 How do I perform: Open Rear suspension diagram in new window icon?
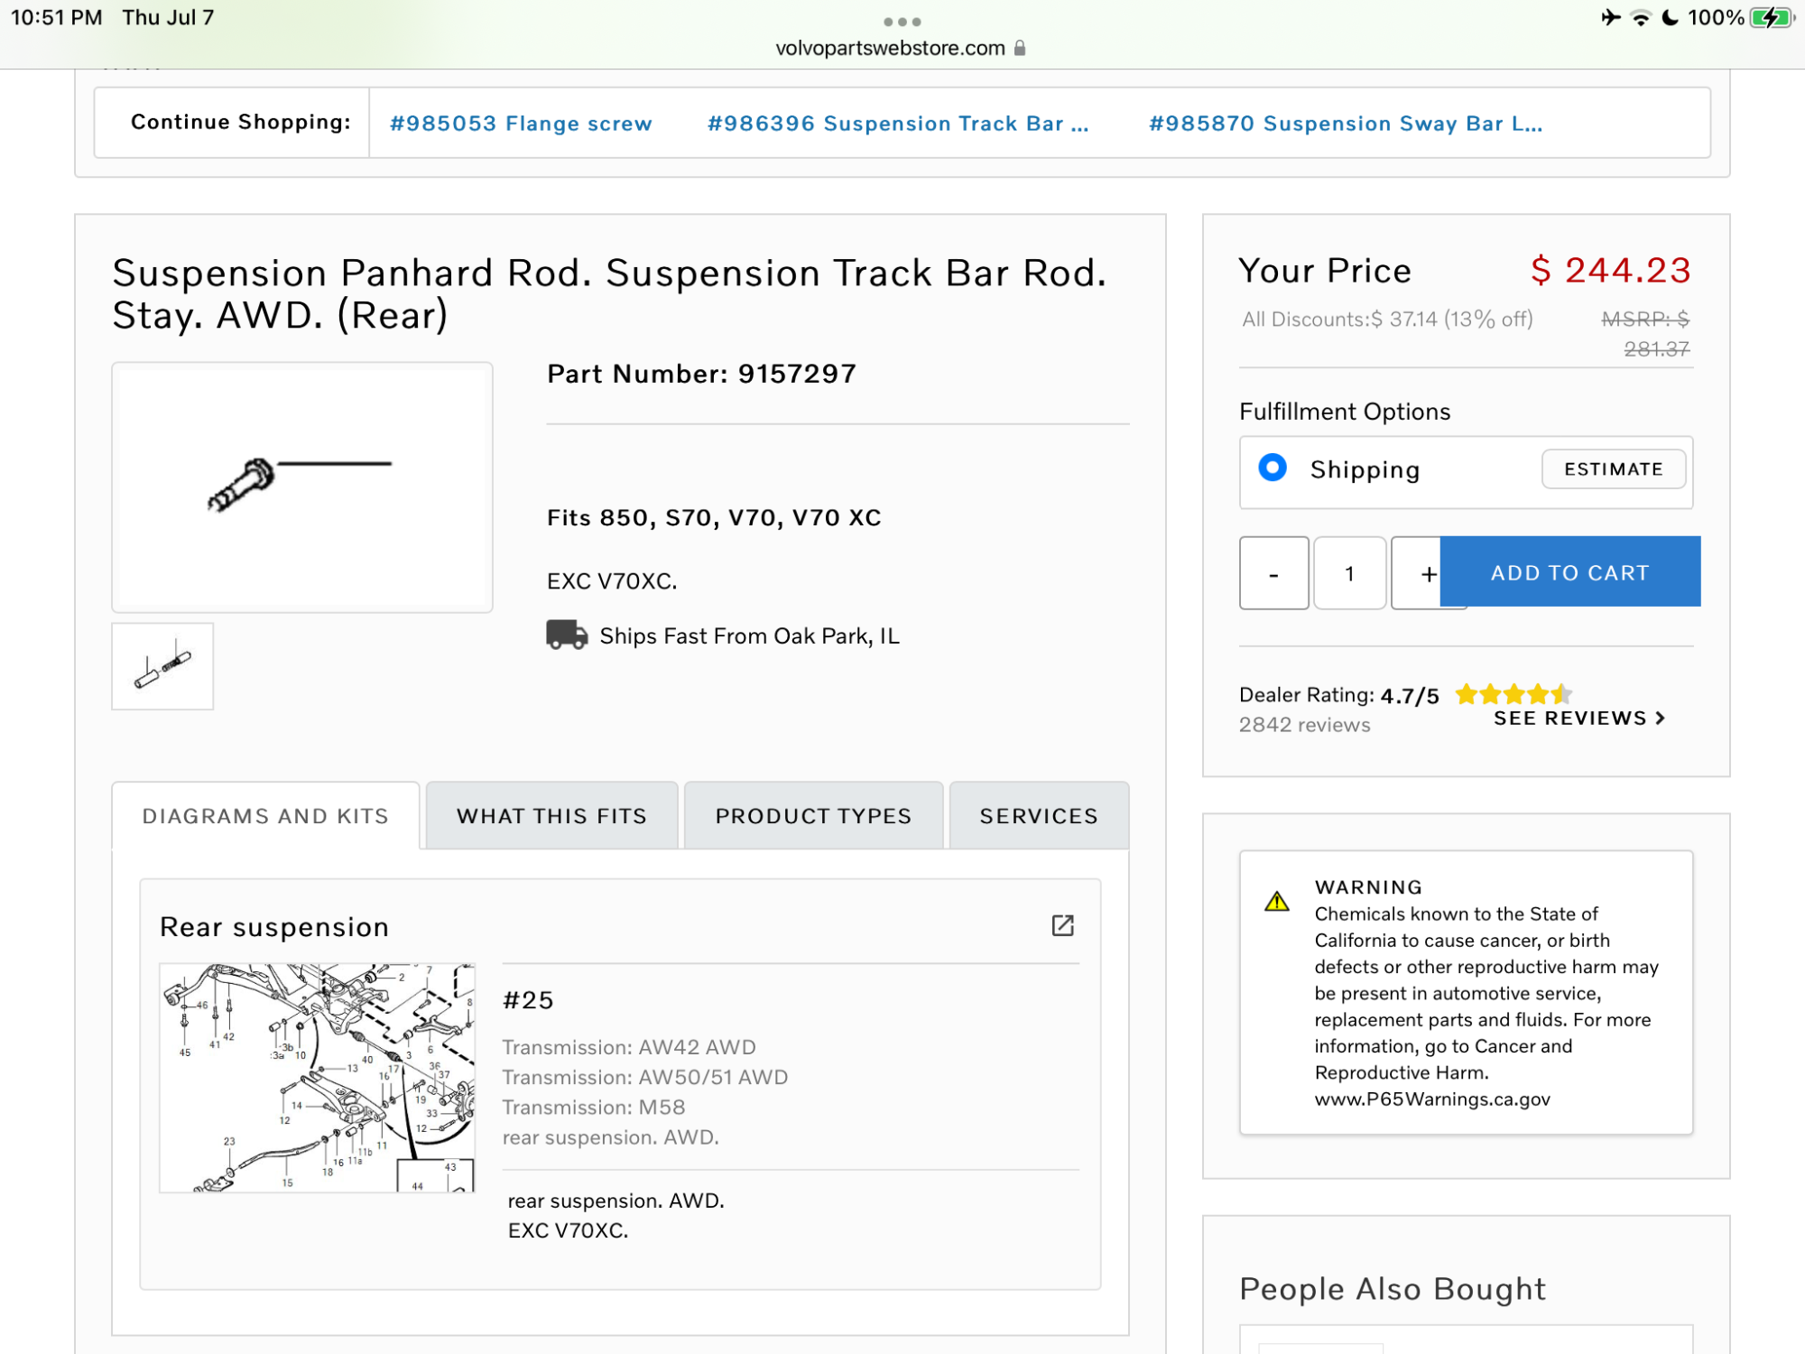pyautogui.click(x=1062, y=925)
